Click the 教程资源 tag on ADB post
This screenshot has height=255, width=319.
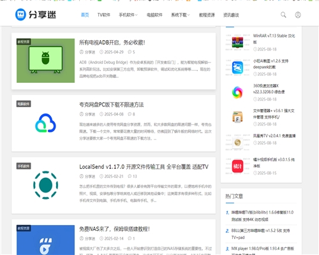[x=24, y=41]
